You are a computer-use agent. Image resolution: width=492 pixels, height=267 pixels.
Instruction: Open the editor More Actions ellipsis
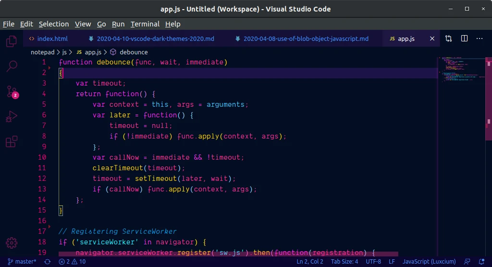click(480, 38)
